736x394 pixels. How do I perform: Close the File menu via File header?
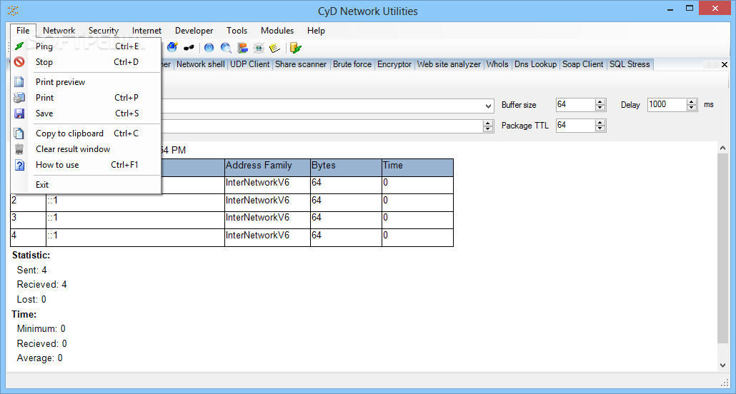pyautogui.click(x=23, y=31)
